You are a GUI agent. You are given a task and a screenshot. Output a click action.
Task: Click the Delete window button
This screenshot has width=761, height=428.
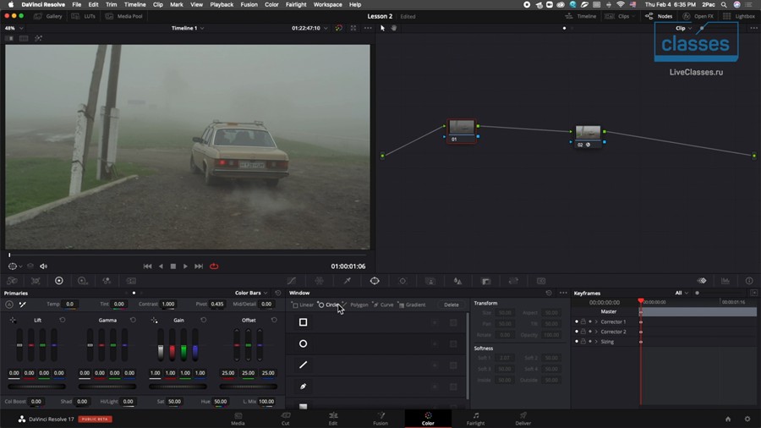(451, 305)
